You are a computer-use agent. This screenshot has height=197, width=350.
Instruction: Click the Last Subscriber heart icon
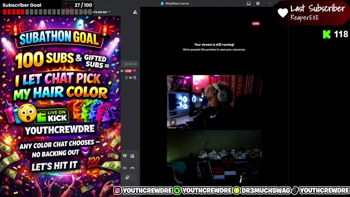283,13
